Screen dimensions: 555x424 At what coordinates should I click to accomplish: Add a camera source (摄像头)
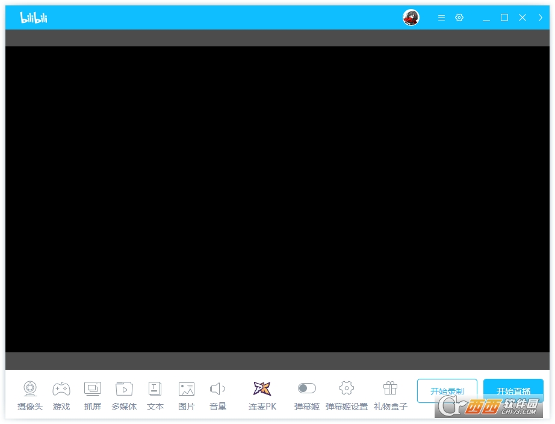click(x=30, y=395)
